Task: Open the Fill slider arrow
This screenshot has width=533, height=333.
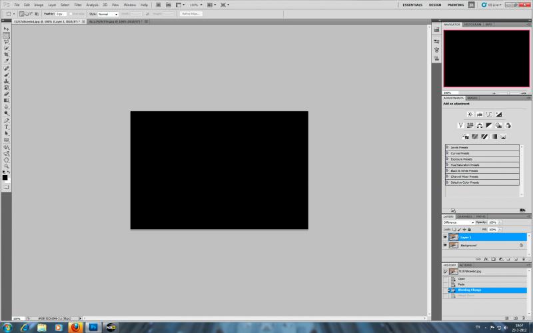Action: click(500, 230)
